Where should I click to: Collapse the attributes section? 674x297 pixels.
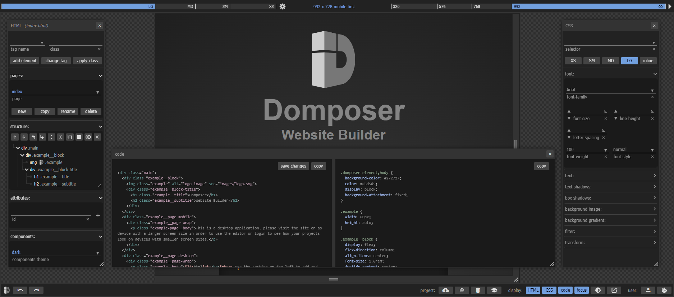101,198
